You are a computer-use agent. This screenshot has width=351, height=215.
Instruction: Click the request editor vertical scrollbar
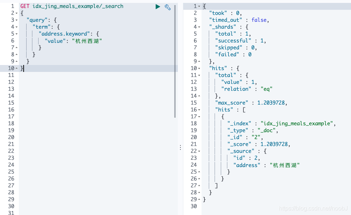[x=175, y=61]
